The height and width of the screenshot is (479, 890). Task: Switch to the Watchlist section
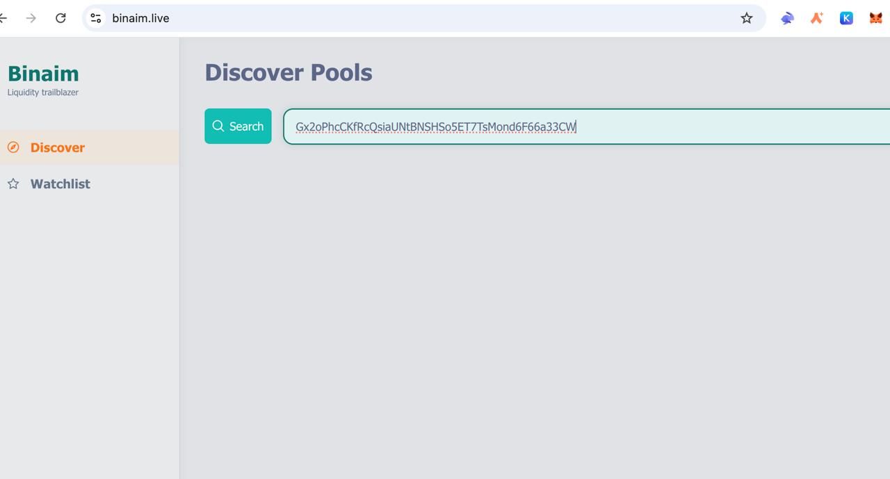coord(60,184)
